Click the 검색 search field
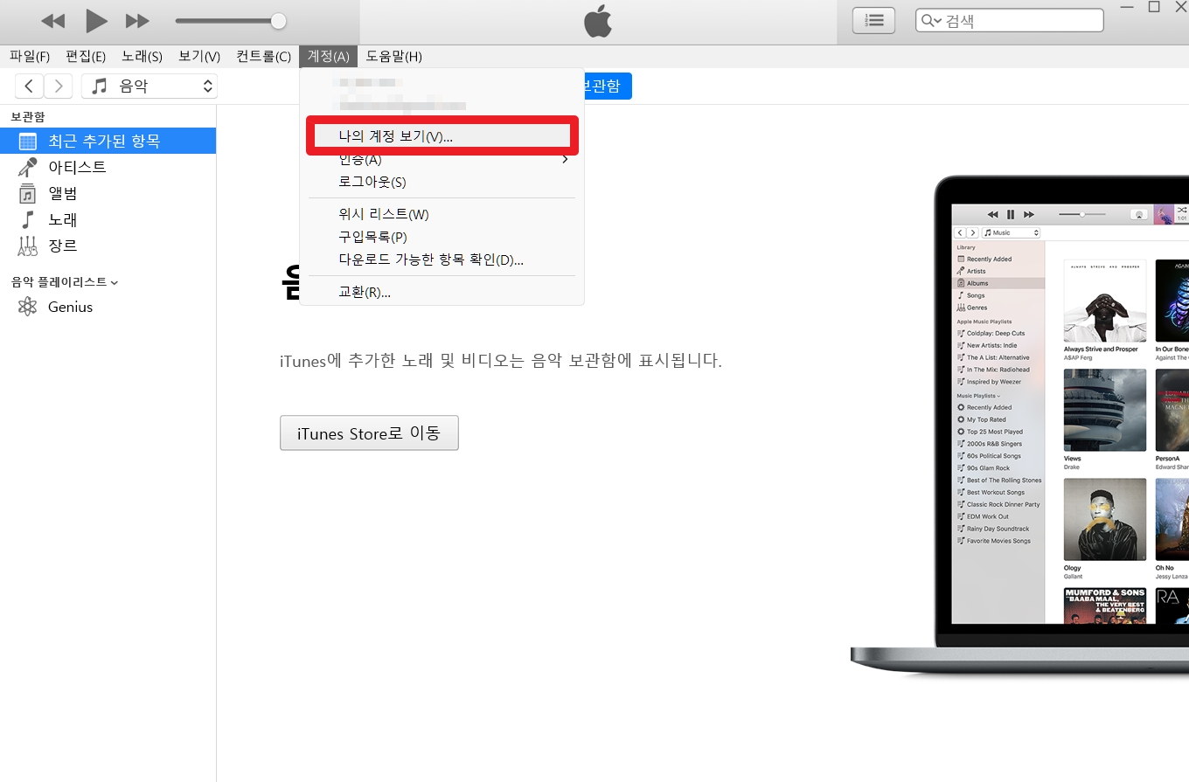The height and width of the screenshot is (782, 1189). click(x=1010, y=21)
